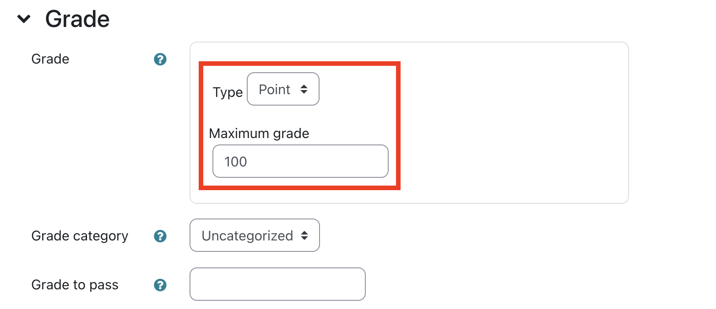Open the grade Type dropdown

282,89
